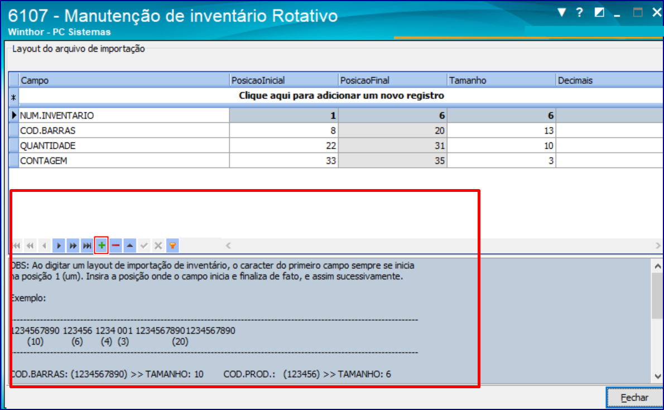Go to next record arrow
Screen dimensions: 664x410
click(59, 245)
